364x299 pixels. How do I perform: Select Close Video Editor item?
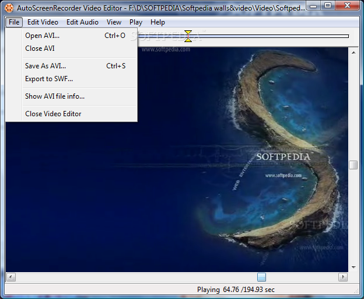pos(53,114)
